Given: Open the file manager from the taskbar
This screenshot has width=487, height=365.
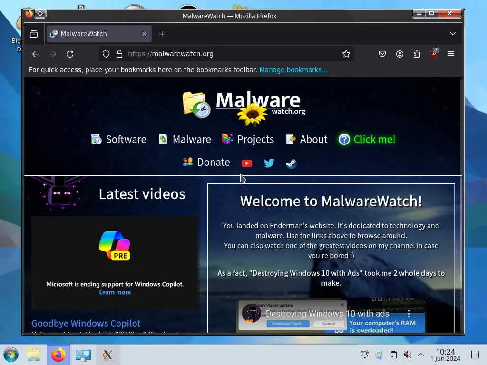Looking at the screenshot, I should [x=34, y=355].
